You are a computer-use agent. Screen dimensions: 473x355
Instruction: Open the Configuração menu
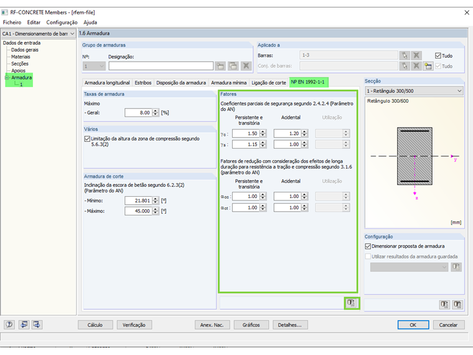tap(62, 22)
